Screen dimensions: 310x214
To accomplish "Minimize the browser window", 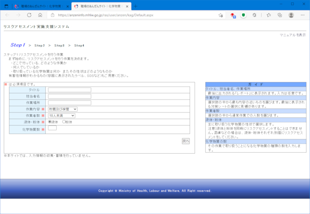I will tap(281, 4).
